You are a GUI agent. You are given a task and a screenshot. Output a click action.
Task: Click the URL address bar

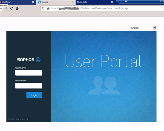(x=102, y=8)
